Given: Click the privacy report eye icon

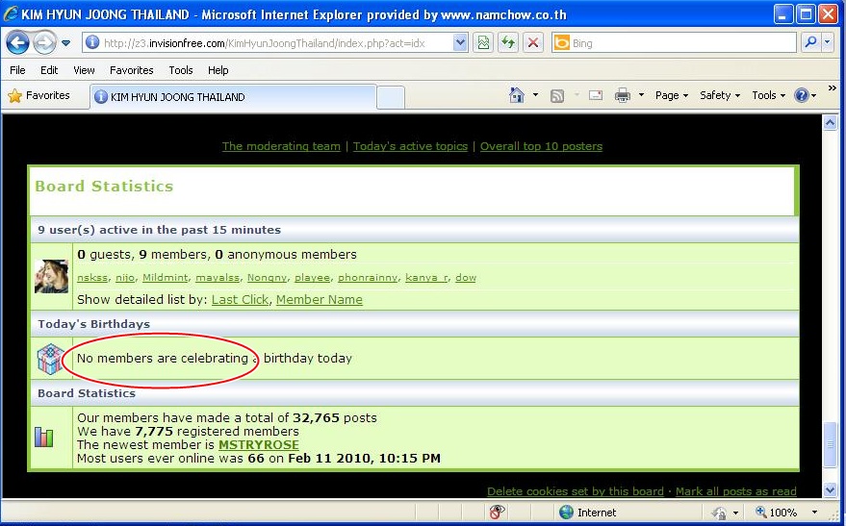Looking at the screenshot, I should (x=497, y=512).
